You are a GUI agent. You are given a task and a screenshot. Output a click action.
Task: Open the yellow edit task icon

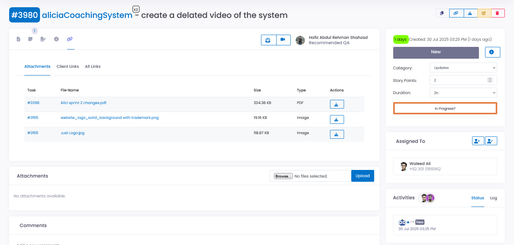484,13
